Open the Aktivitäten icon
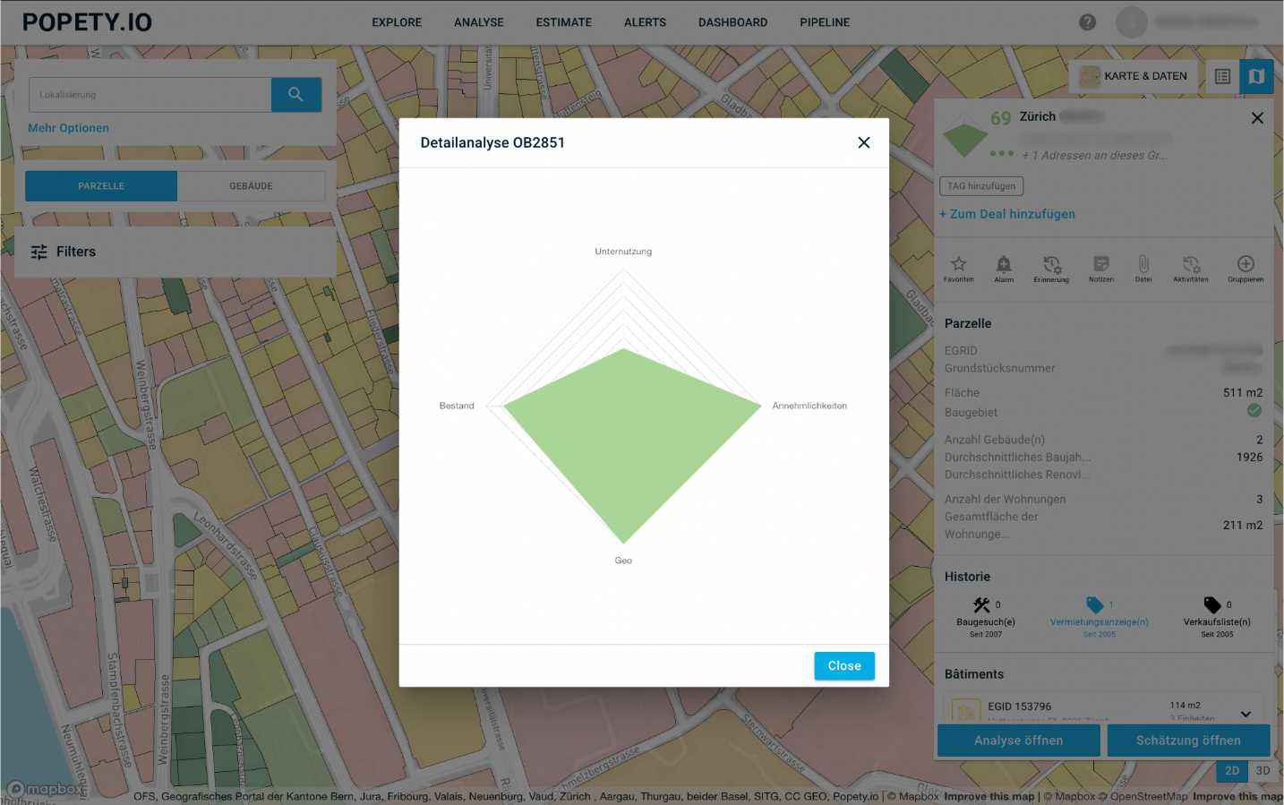1284x805 pixels. coord(1190,264)
